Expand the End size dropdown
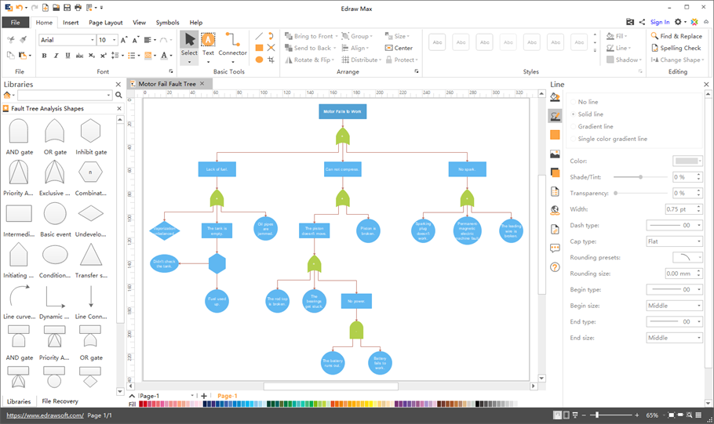The height and width of the screenshot is (424, 714). point(674,338)
